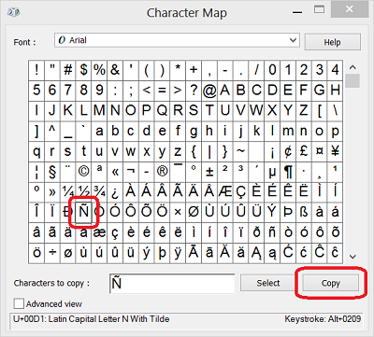Select the ¡ inverted exclamation mark
The image size is (374, 337).
(x=272, y=151)
